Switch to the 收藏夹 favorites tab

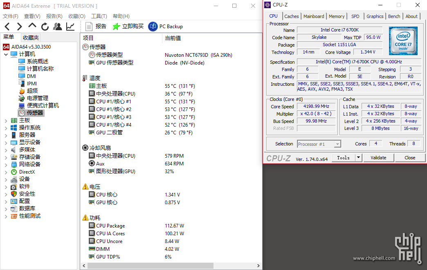tap(31, 38)
